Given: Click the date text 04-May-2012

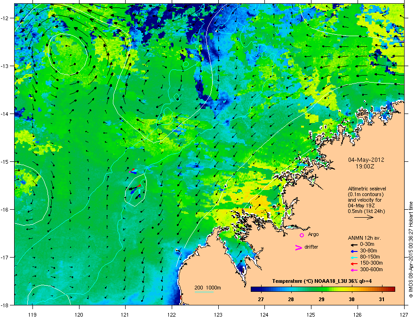Looking at the screenshot, I should click(366, 160).
